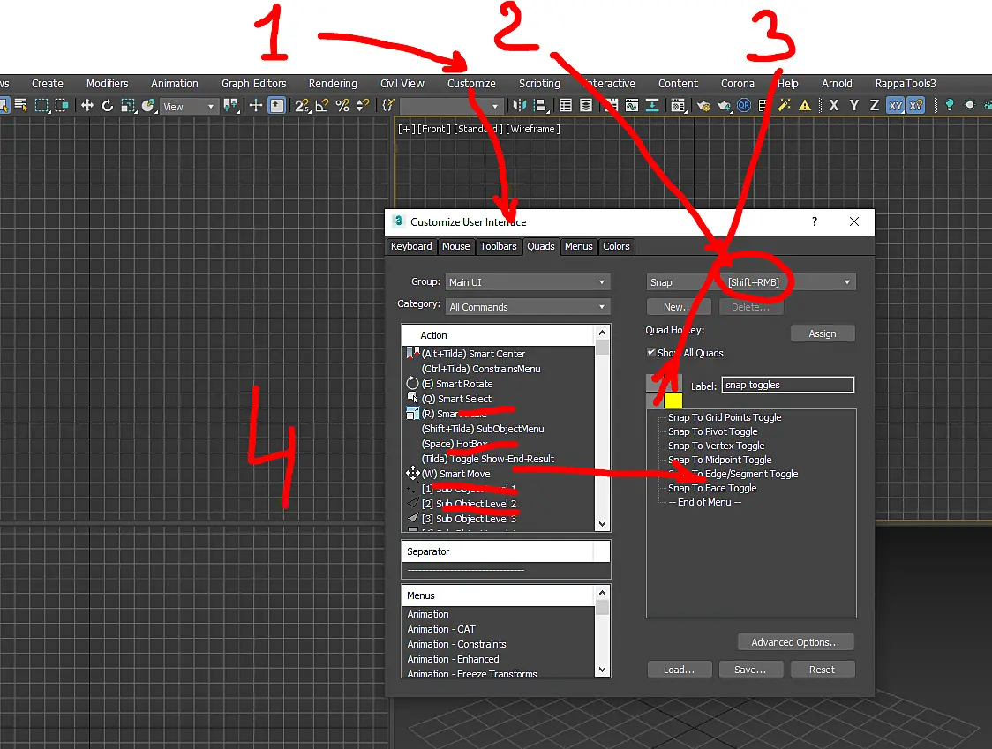Screen dimensions: 992x749
Task: Select the Scale tool in main toolbar
Action: pyautogui.click(x=129, y=106)
